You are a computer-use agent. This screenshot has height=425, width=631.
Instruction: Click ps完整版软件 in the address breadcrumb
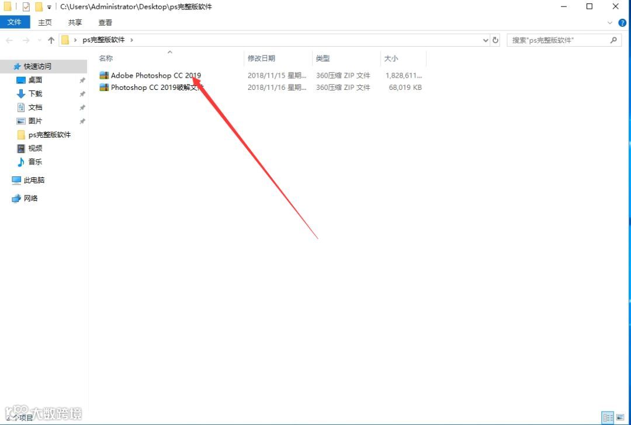point(103,40)
